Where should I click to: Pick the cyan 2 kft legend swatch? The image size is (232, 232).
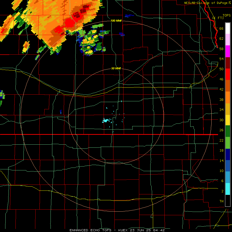pyautogui.click(x=228, y=189)
